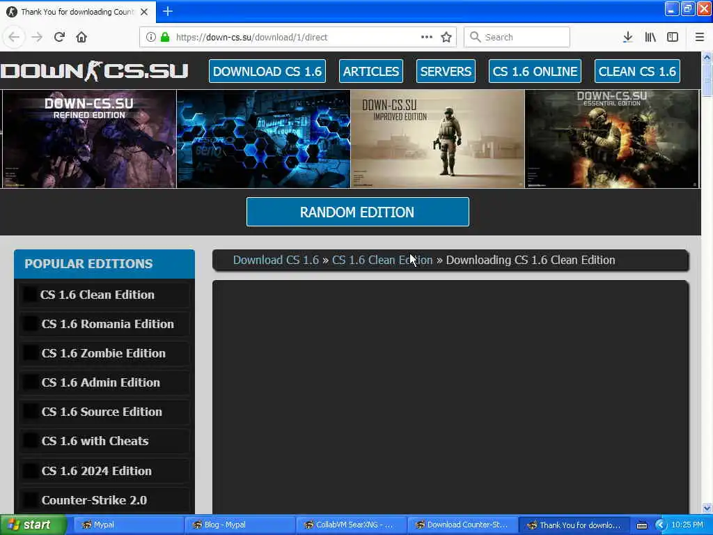Click the RANDOM EDITION button

[x=357, y=212]
